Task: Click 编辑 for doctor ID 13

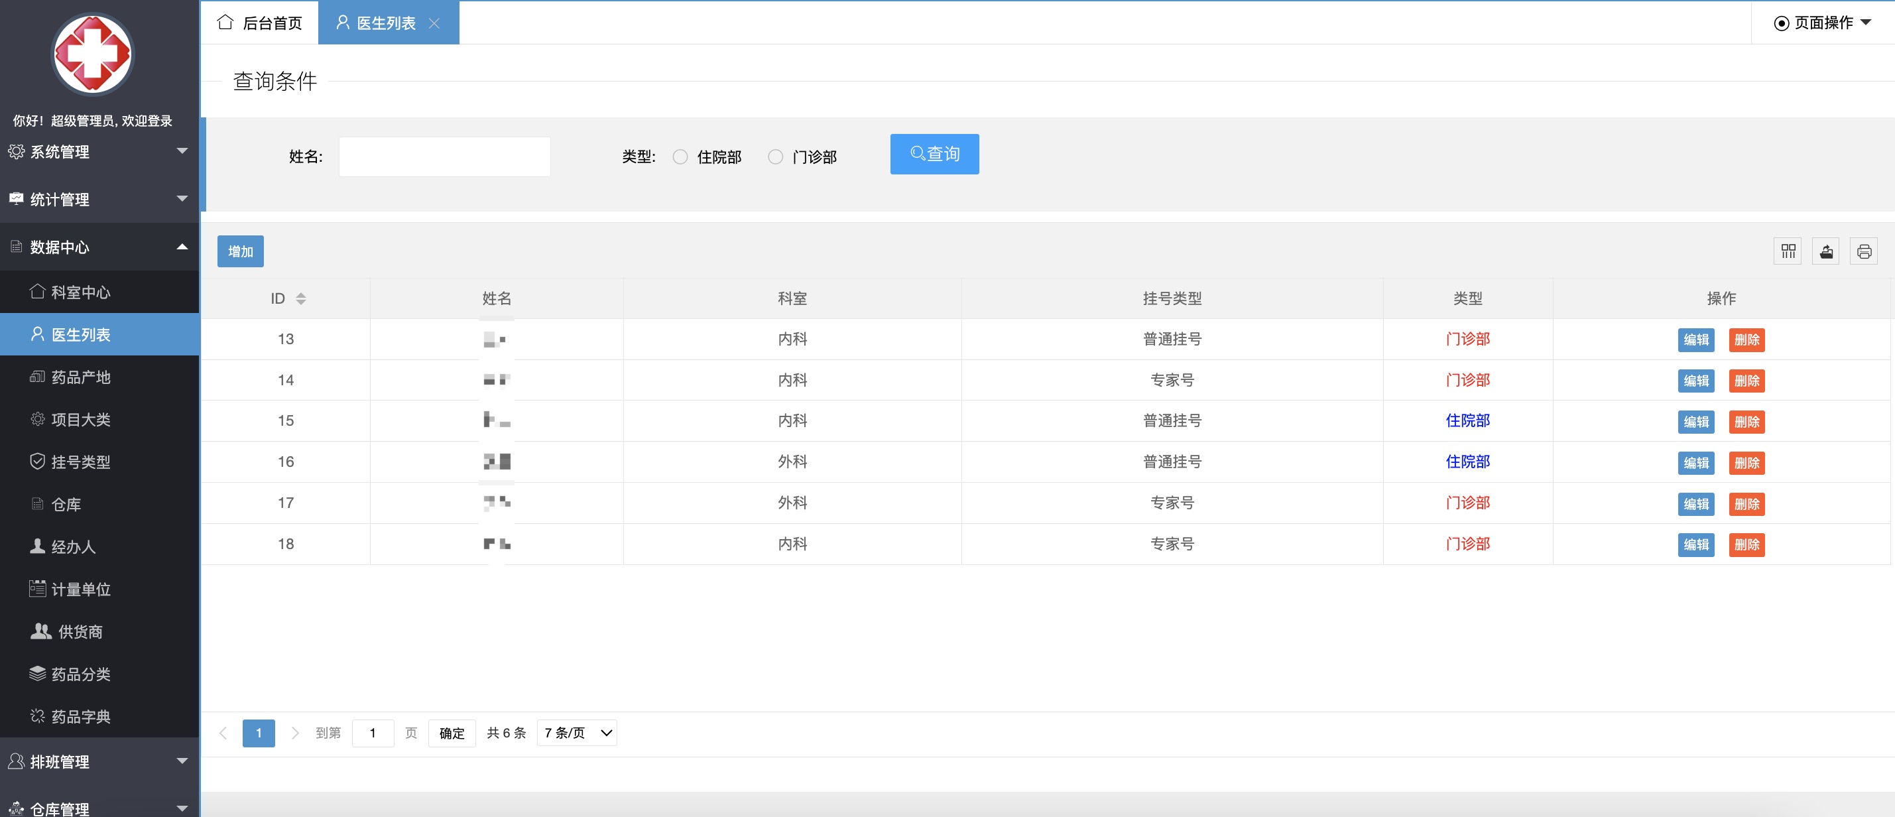Action: tap(1695, 340)
